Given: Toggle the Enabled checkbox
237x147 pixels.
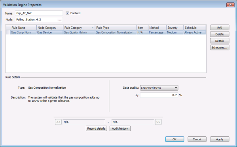Looking at the screenshot, I should [67, 13].
